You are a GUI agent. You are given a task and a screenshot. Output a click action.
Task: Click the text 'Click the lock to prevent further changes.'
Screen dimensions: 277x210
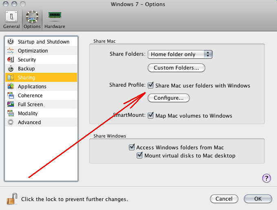click(75, 199)
